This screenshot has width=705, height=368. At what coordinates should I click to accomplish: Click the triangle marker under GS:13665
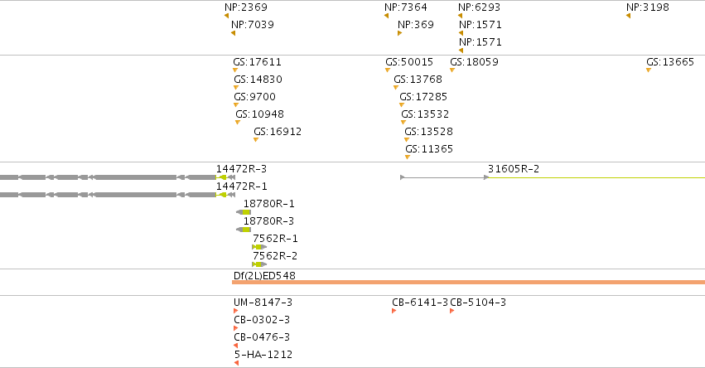649,70
